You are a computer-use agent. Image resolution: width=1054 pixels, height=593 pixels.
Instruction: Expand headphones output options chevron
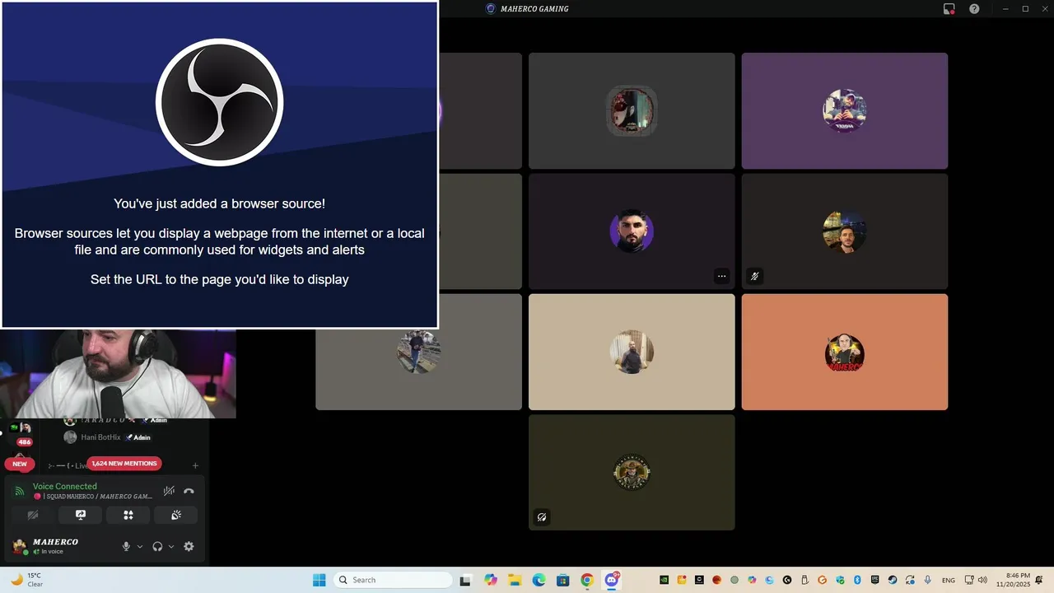tap(170, 546)
